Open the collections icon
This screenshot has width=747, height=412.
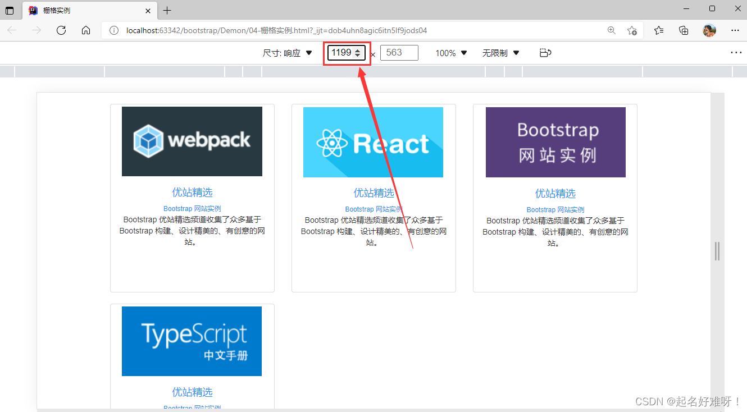[684, 30]
